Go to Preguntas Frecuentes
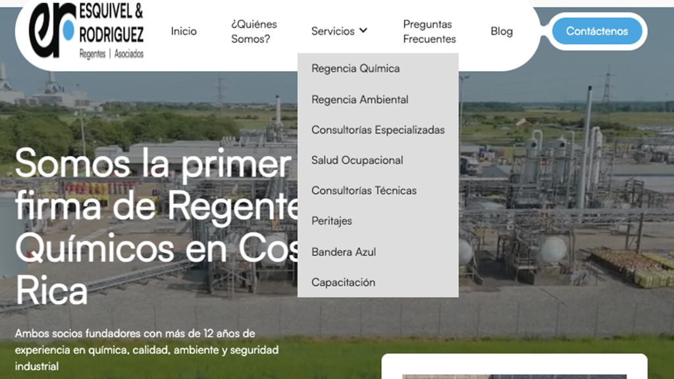 pyautogui.click(x=428, y=30)
